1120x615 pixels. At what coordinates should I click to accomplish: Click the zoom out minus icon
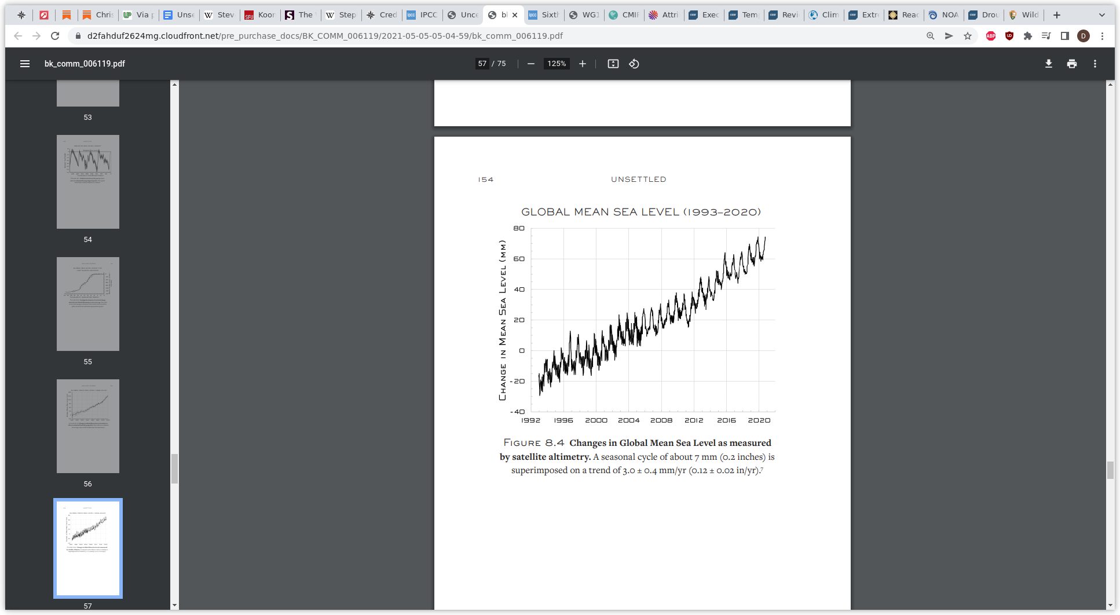(x=530, y=64)
